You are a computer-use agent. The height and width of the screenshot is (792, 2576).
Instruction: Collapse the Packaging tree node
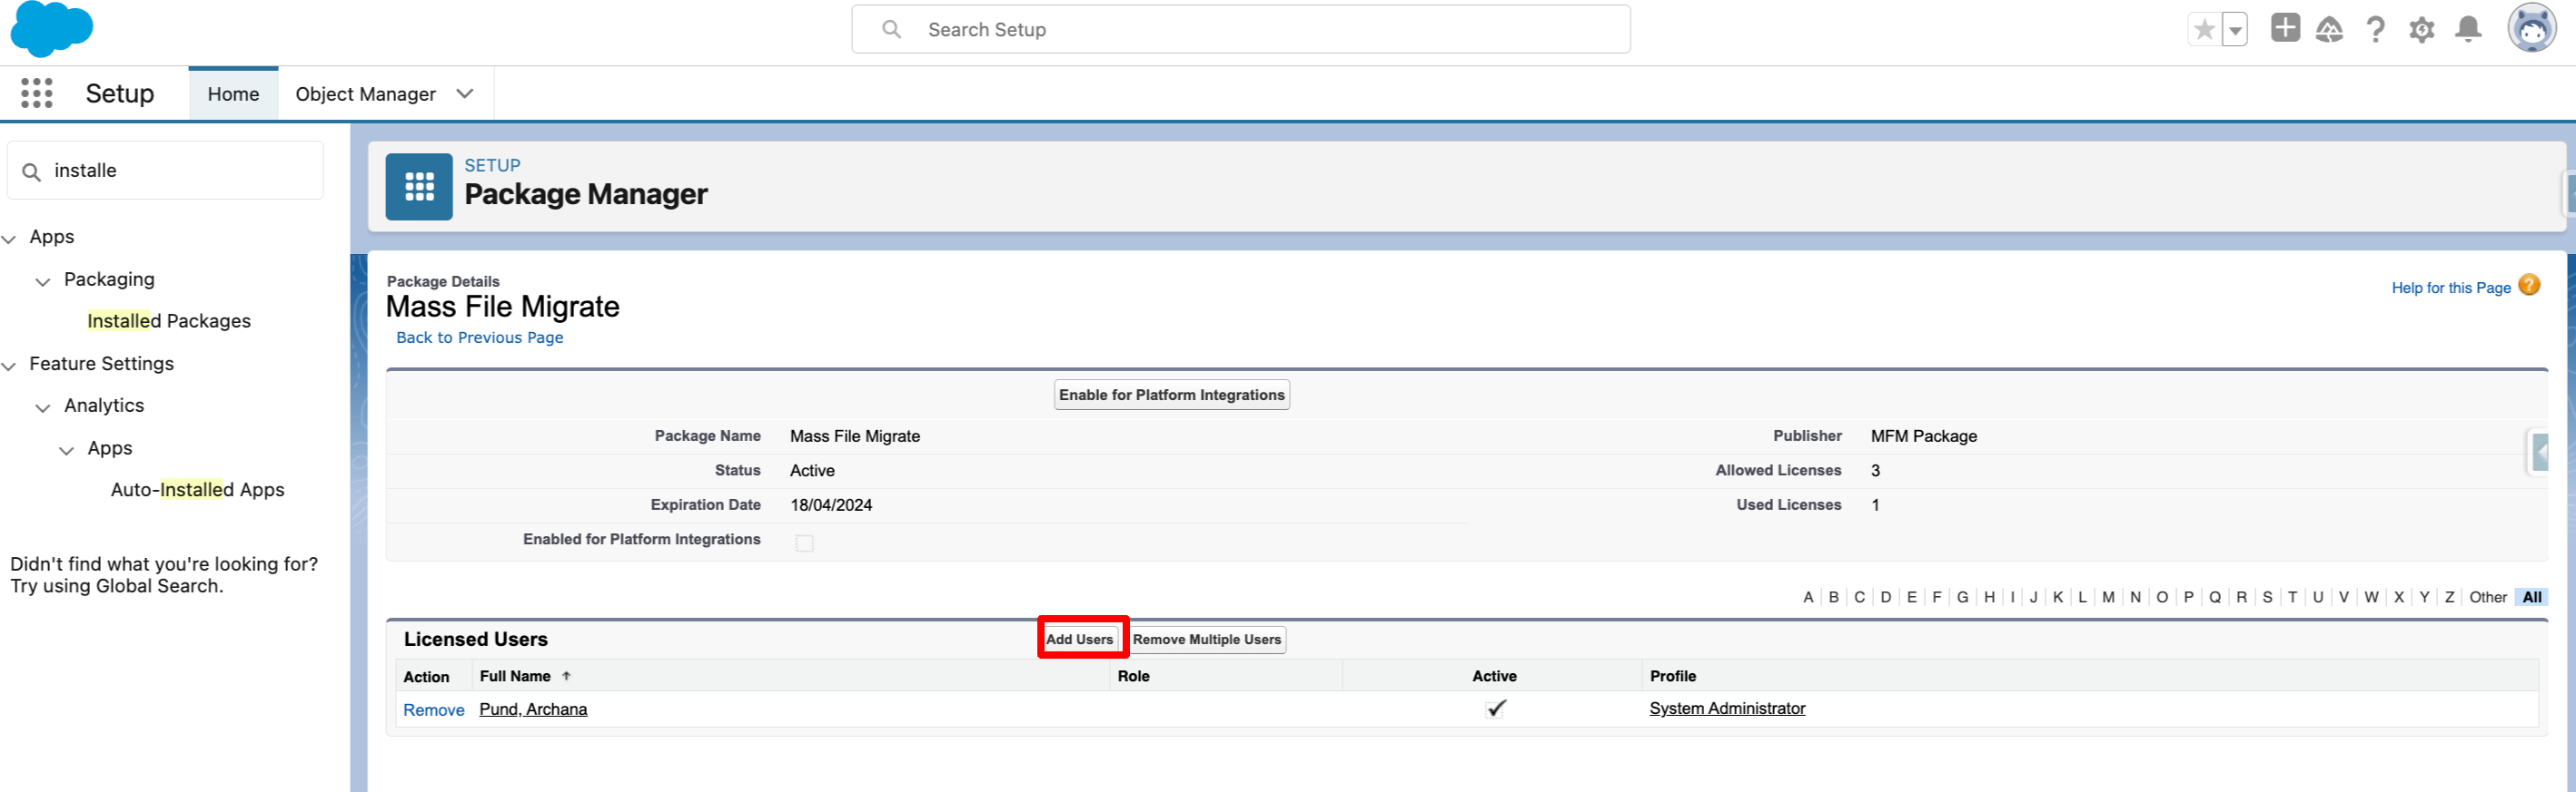click(x=43, y=281)
